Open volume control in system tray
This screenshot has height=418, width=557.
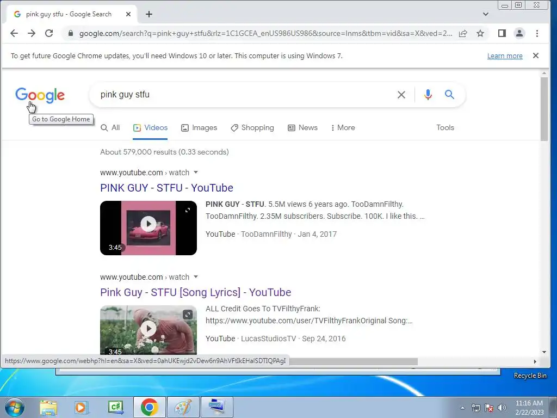coord(502,408)
